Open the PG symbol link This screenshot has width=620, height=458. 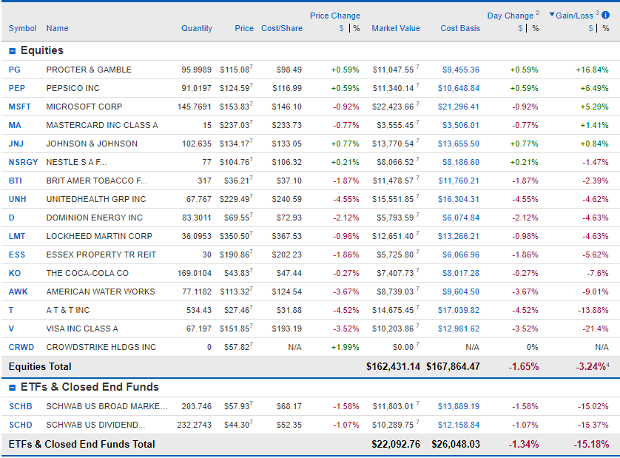(x=15, y=70)
